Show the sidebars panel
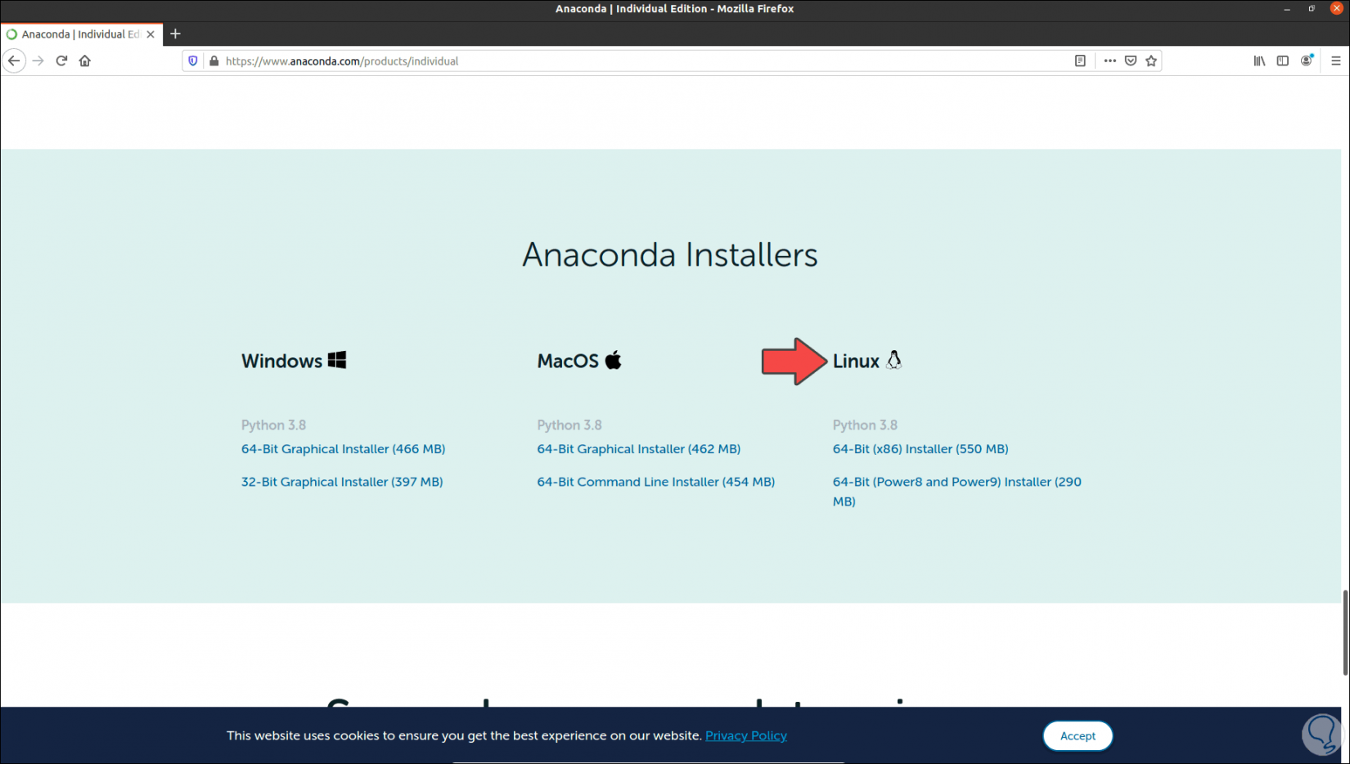The image size is (1350, 764). 1283,61
